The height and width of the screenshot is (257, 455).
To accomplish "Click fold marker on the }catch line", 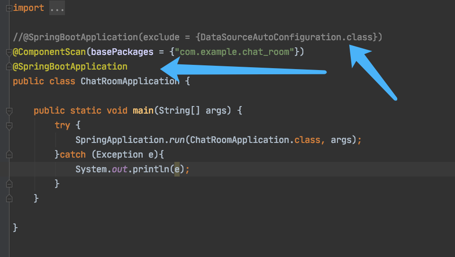I will (x=9, y=155).
